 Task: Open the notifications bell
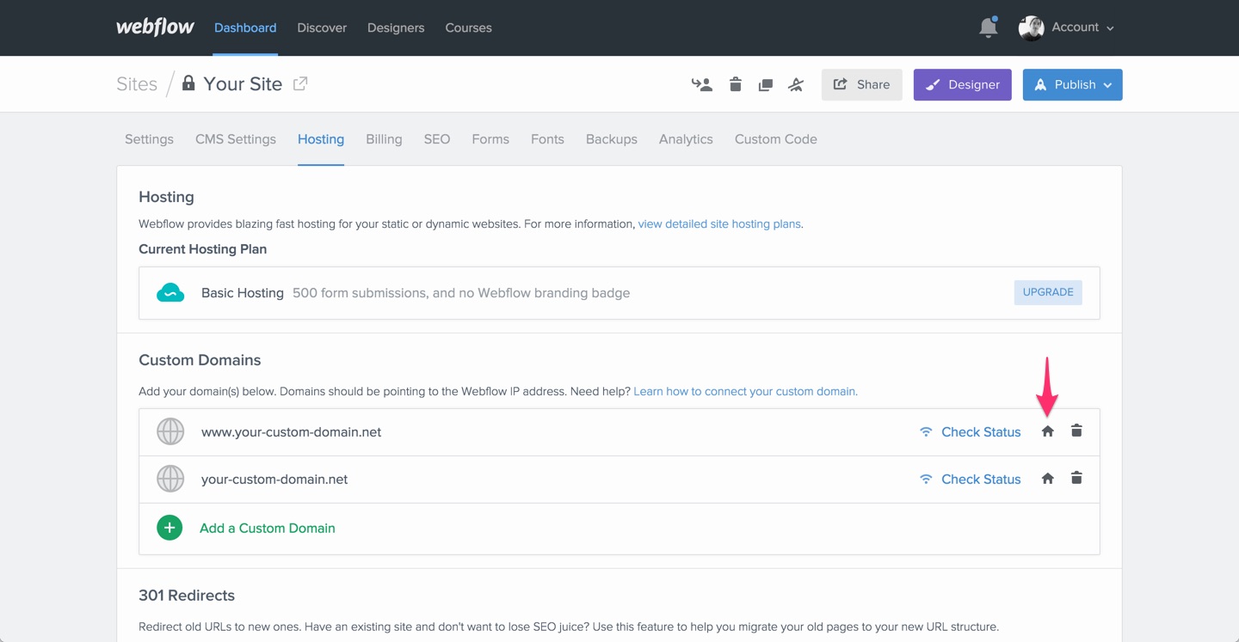989,28
